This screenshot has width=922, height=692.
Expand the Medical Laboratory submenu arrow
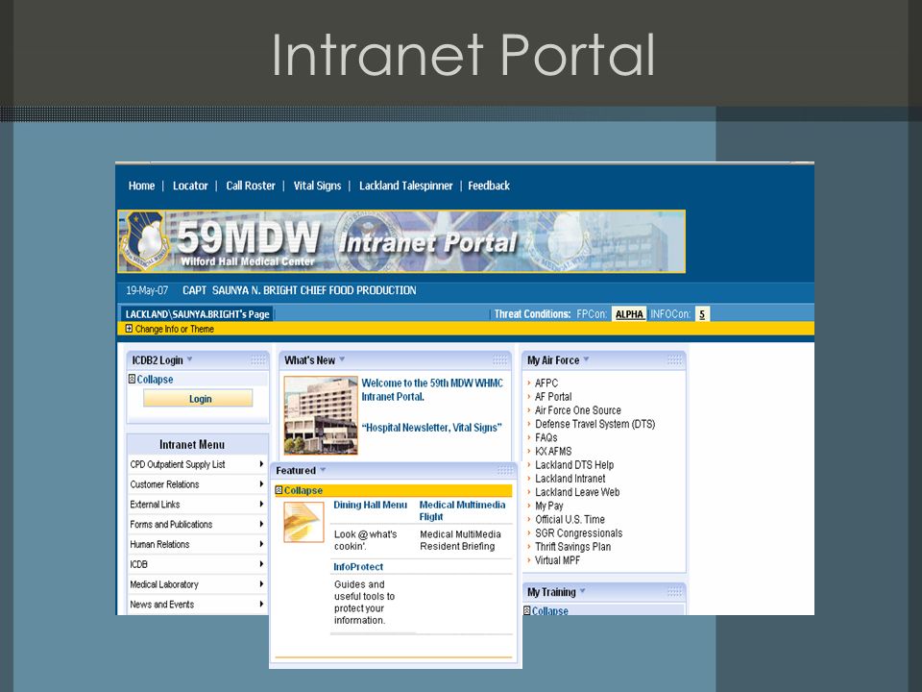coord(261,584)
